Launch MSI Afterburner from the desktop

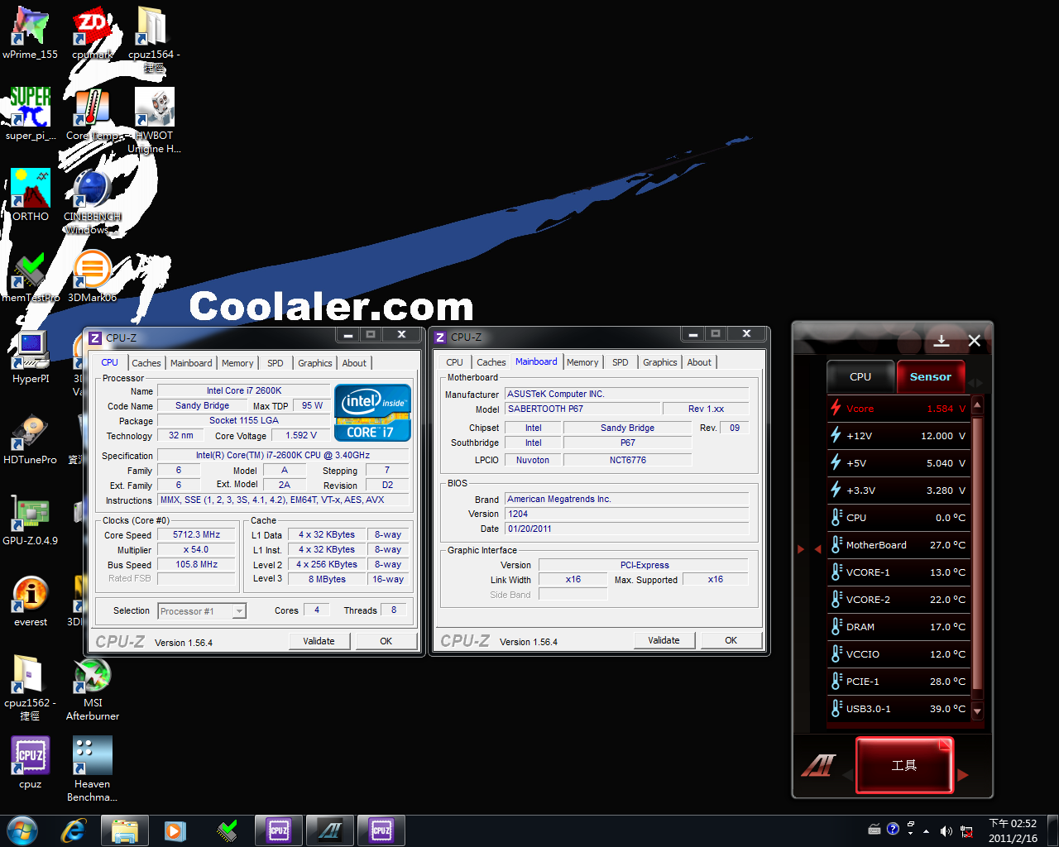tap(92, 688)
